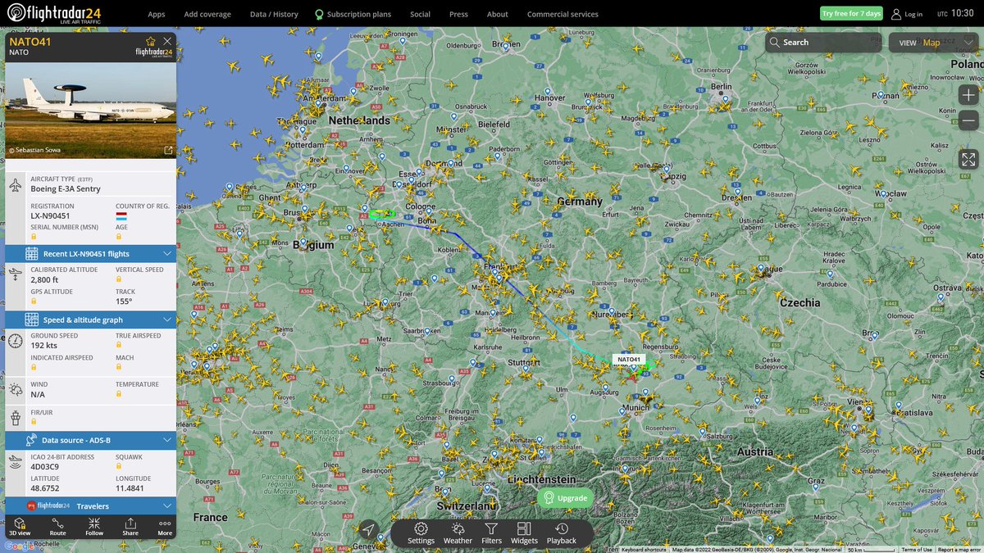Open the Social menu
The image size is (984, 553).
pyautogui.click(x=420, y=14)
